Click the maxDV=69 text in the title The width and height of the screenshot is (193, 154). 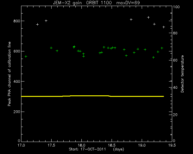pyautogui.click(x=128, y=3)
